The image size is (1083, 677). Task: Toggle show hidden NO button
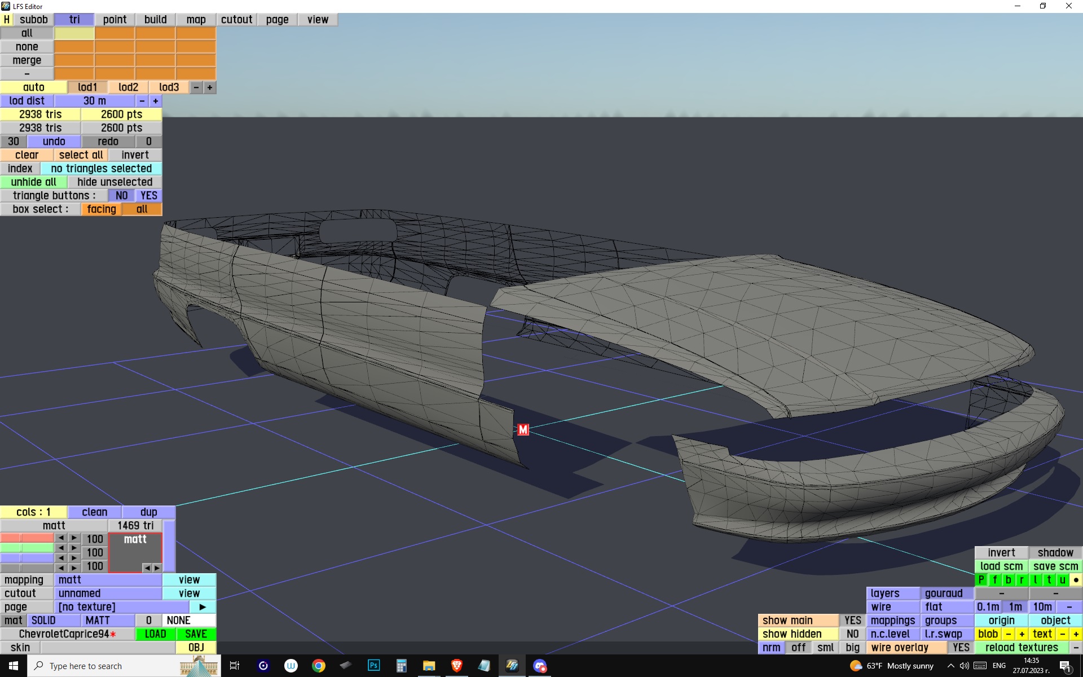click(x=852, y=634)
